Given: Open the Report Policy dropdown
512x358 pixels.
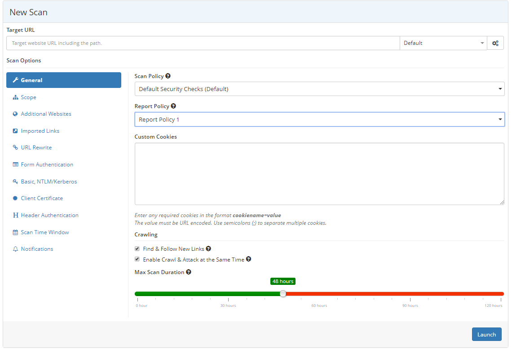Looking at the screenshot, I should [x=319, y=119].
